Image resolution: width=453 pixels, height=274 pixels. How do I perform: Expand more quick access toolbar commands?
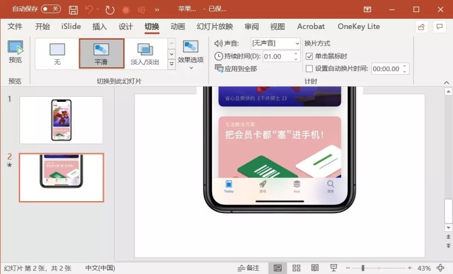[157, 10]
